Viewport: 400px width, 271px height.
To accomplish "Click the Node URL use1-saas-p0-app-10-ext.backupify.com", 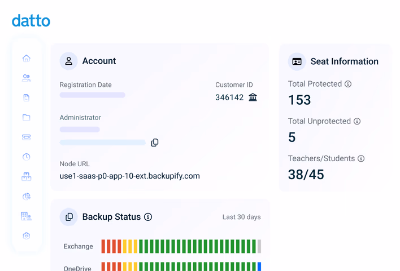I will 129,176.
